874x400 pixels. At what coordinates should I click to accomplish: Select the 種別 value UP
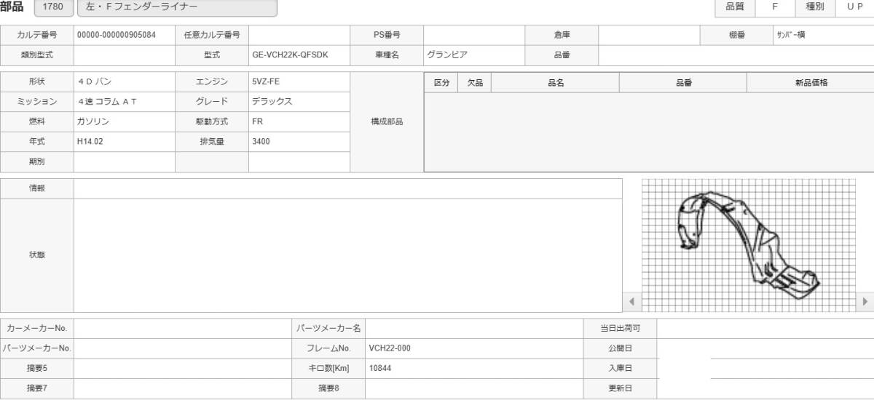coord(854,7)
